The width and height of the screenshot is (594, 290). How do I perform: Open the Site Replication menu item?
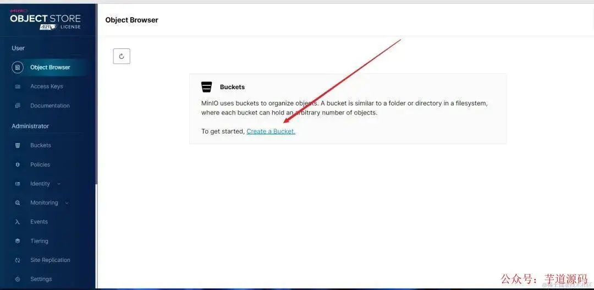50,260
